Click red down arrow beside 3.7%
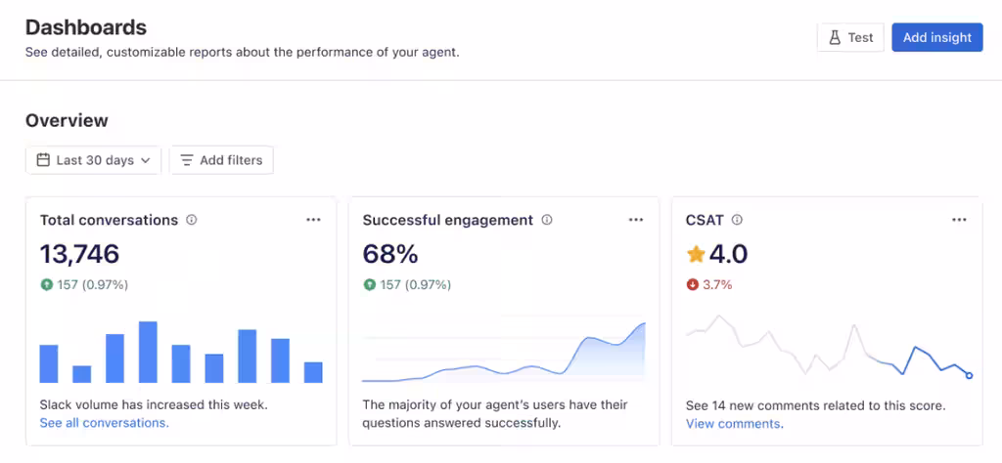The image size is (1002, 463). point(692,285)
